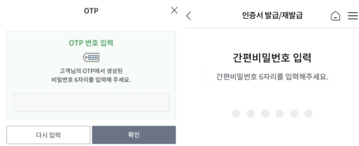Select the fifth PIN dot
This screenshot has height=146, width=359.
tap(294, 114)
